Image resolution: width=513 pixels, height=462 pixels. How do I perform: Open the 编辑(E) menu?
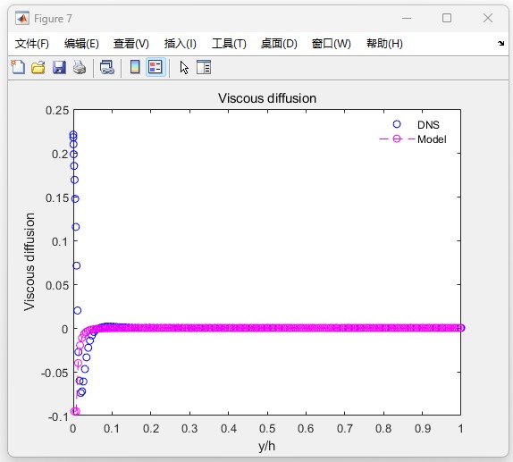coord(81,44)
